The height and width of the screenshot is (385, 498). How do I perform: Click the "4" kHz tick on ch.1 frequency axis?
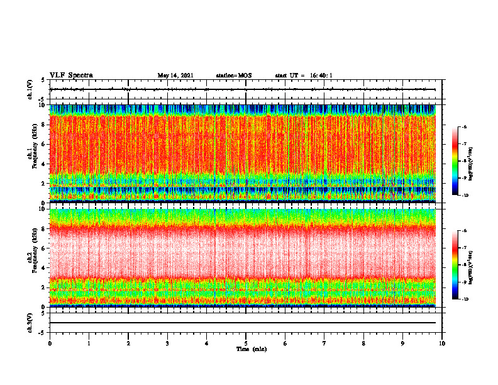[44, 164]
